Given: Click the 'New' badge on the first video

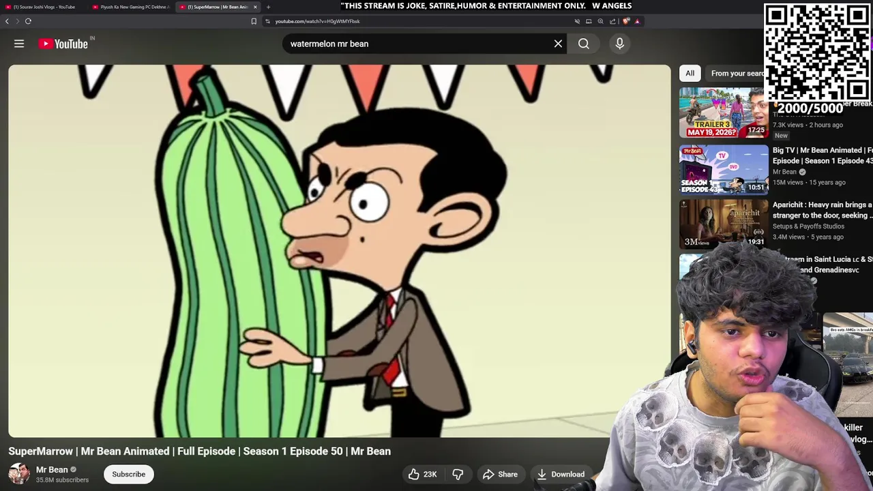Looking at the screenshot, I should coord(781,136).
